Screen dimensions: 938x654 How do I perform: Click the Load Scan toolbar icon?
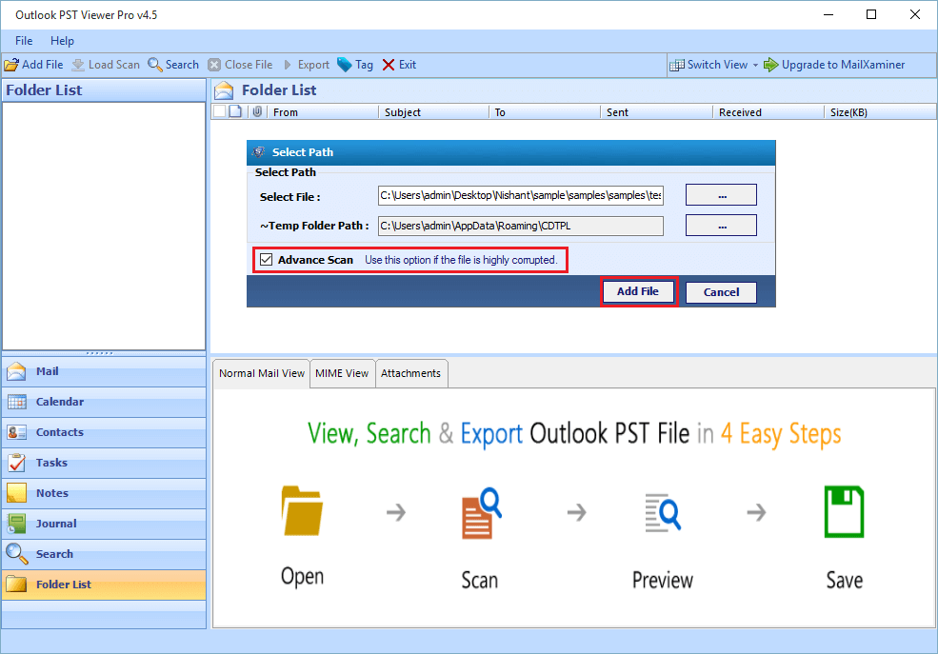pos(78,65)
